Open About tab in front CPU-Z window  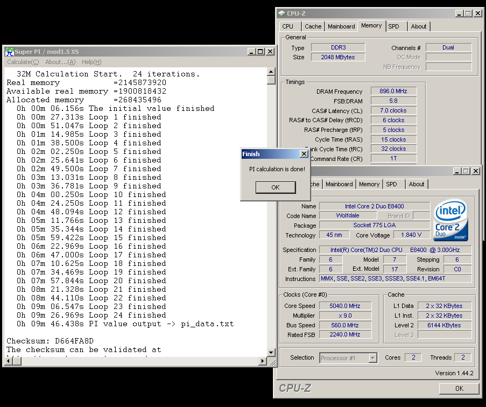click(417, 184)
